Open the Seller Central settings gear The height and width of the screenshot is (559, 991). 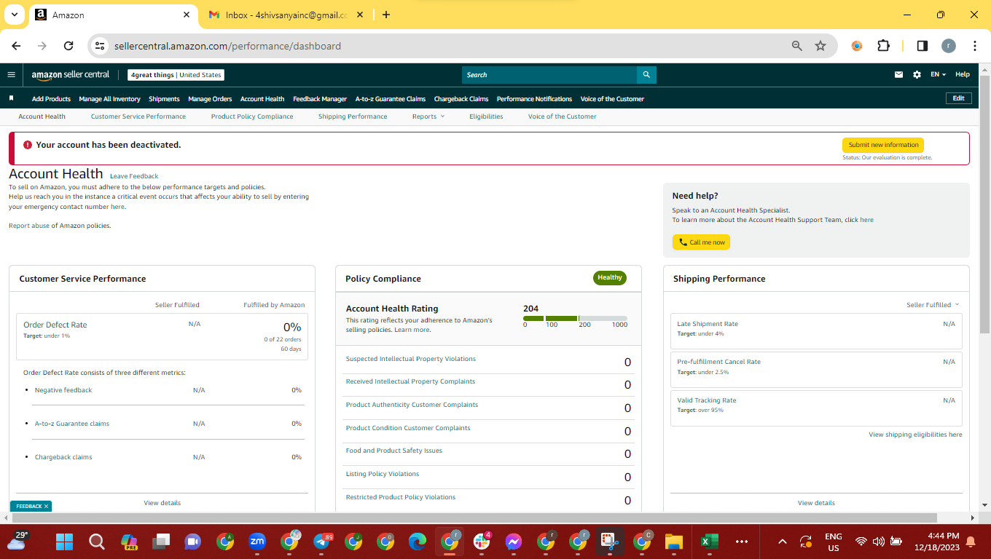point(917,74)
